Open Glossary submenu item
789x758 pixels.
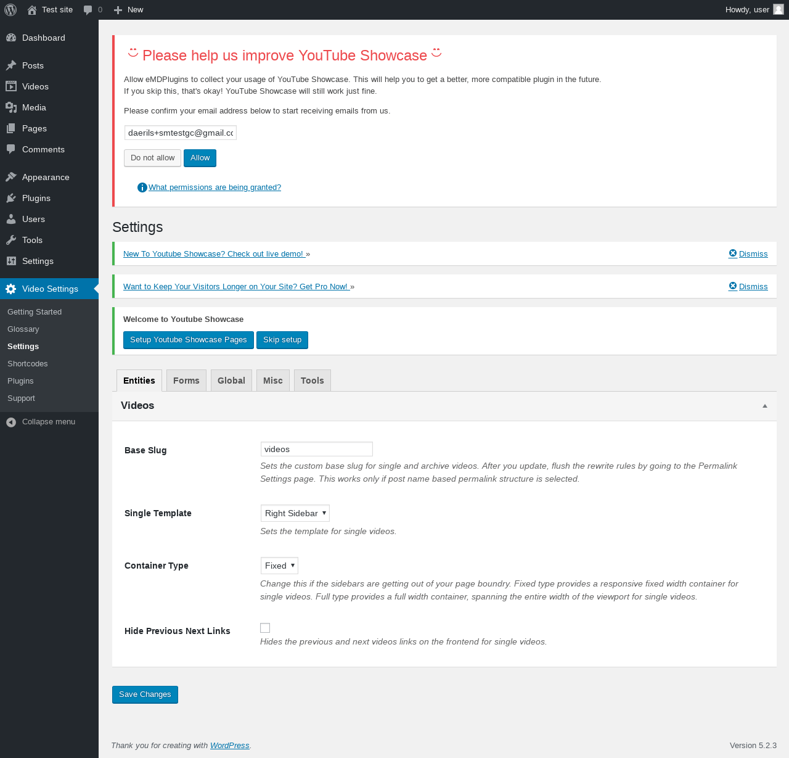[x=23, y=329]
